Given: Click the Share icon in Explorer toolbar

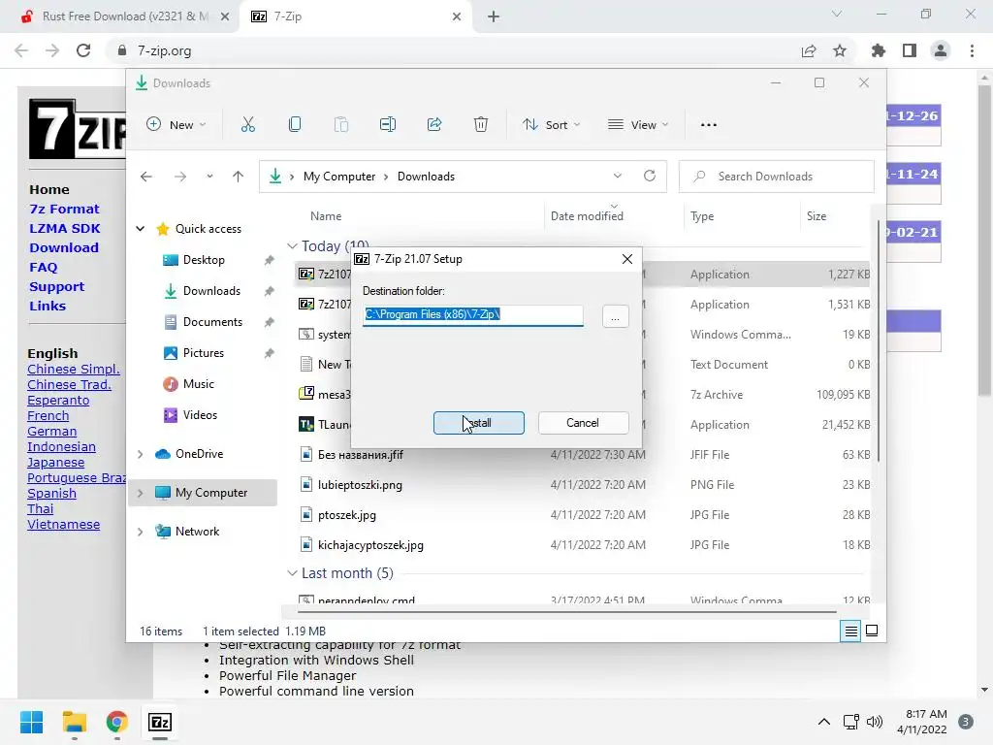Looking at the screenshot, I should point(434,125).
